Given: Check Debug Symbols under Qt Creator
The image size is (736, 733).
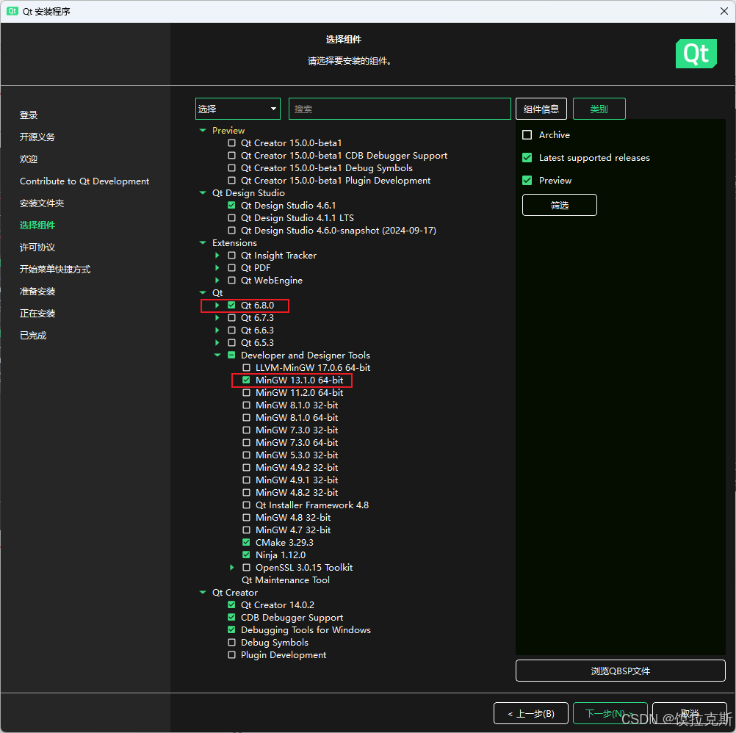Looking at the screenshot, I should point(231,643).
